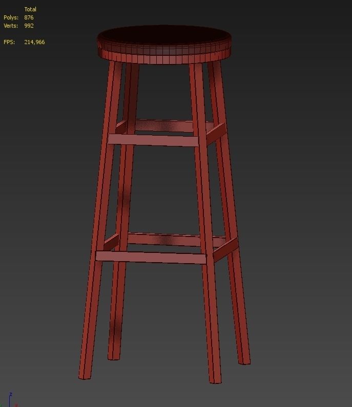Click the FPS value 214,966
This screenshot has height=407, width=352.
point(34,42)
